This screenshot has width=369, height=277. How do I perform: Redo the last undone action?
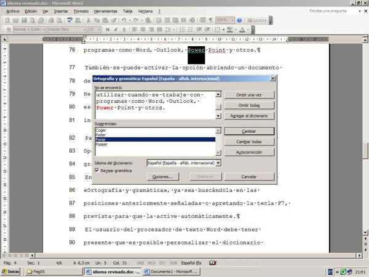click(x=136, y=20)
